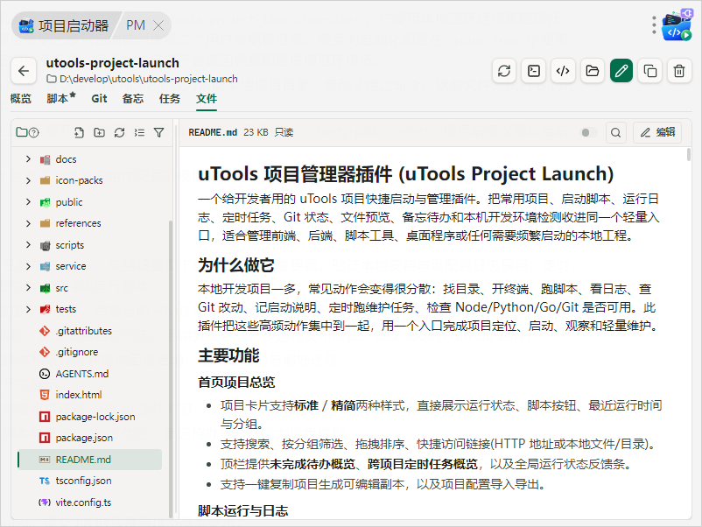Open index.html in the file tree
702x527 pixels.
90,395
